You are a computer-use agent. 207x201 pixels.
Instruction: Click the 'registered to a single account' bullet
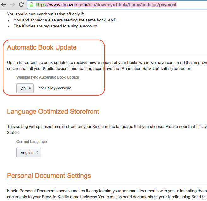55,26
